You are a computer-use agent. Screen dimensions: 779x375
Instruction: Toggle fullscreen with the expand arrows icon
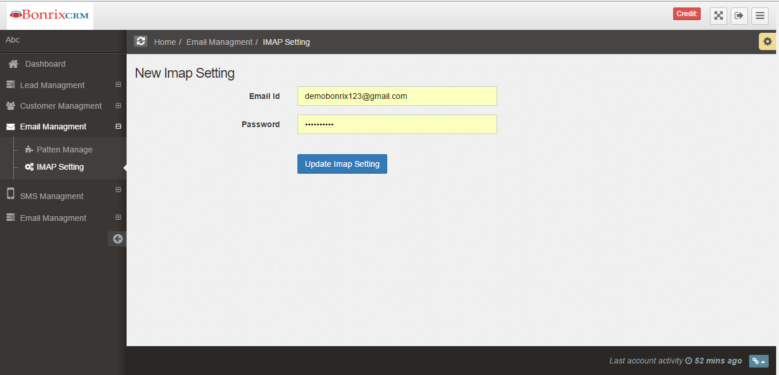coord(718,16)
